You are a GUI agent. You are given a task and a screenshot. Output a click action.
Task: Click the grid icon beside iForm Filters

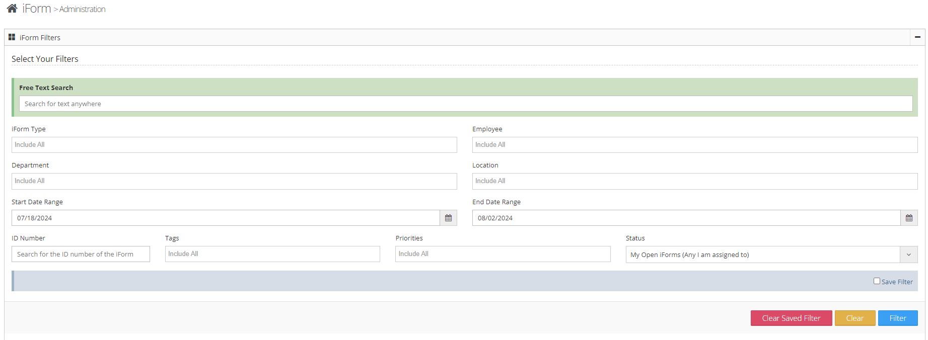12,37
